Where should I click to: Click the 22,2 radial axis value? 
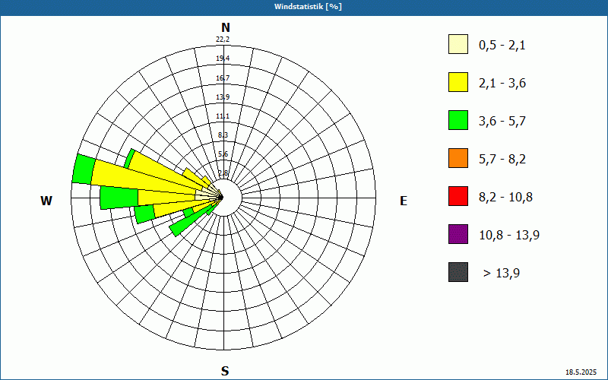[x=223, y=40]
